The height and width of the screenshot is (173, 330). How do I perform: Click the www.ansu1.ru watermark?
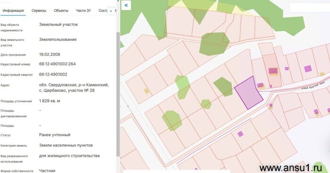pos(291,168)
